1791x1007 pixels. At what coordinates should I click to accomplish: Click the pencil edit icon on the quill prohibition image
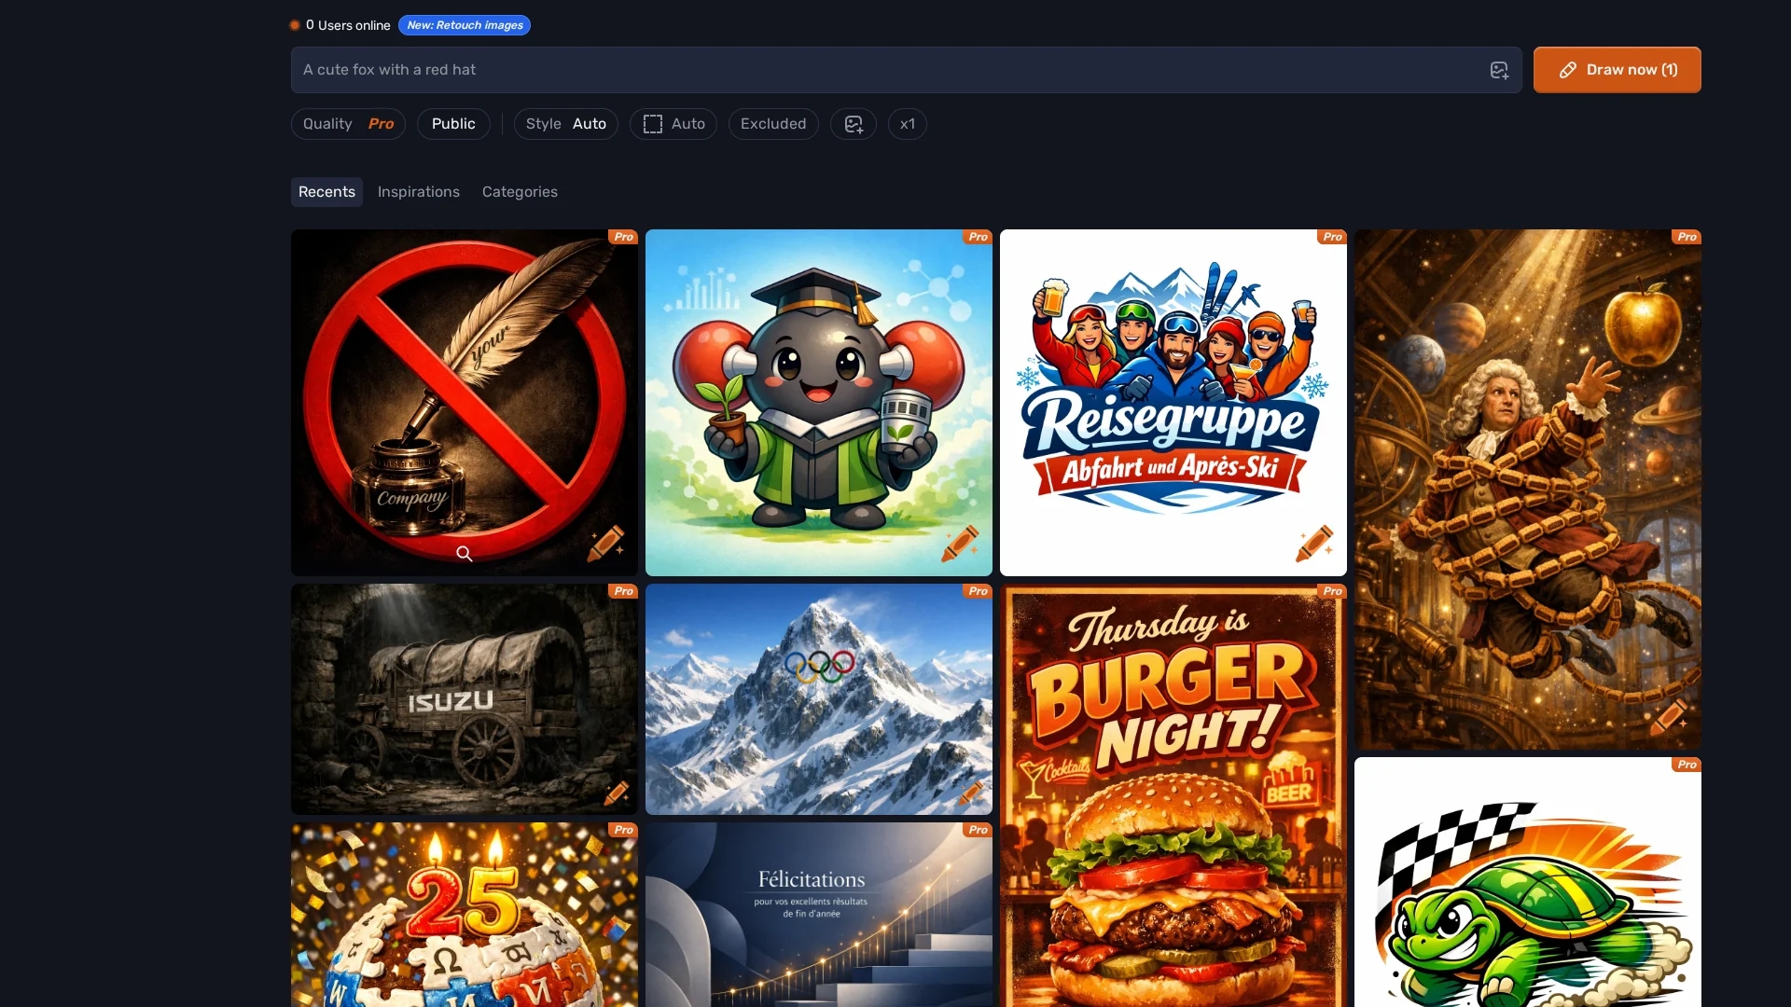point(605,544)
